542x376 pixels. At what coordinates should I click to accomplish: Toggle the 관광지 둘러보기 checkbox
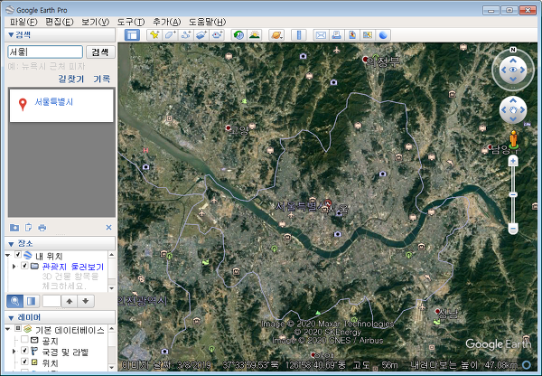pyautogui.click(x=24, y=266)
